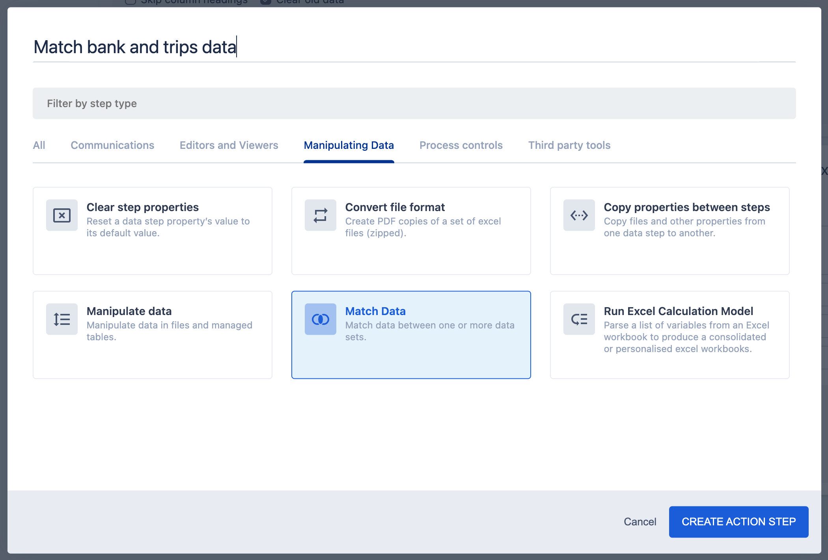Click the Match Data overlapping circles icon
The width and height of the screenshot is (828, 560).
(320, 319)
